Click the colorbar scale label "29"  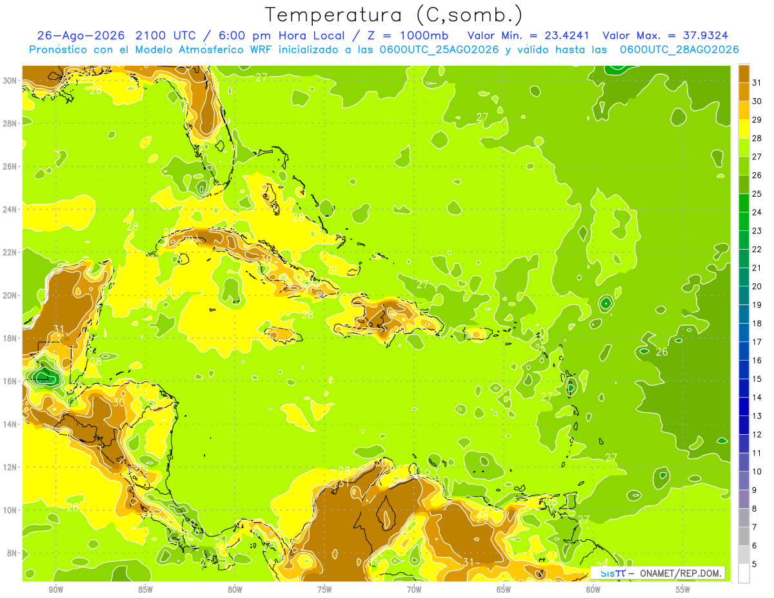[x=757, y=120]
